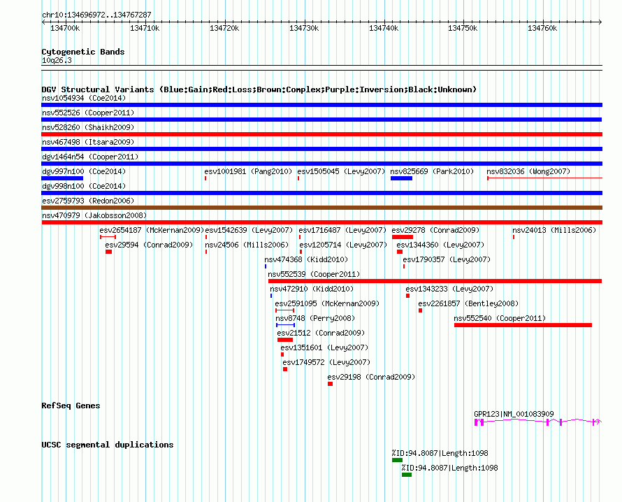The width and height of the screenshot is (622, 502).
Task: Click the nsv1054934 (Coe2014) blue gain bar
Action: (x=321, y=105)
